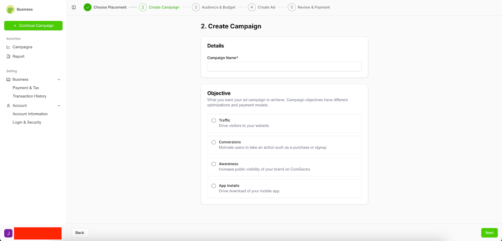The height and width of the screenshot is (241, 502).
Task: Open Payment & Tax settings
Action: 26,88
